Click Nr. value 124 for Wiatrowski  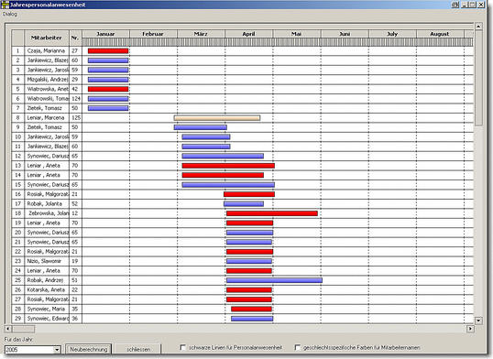tap(75, 99)
